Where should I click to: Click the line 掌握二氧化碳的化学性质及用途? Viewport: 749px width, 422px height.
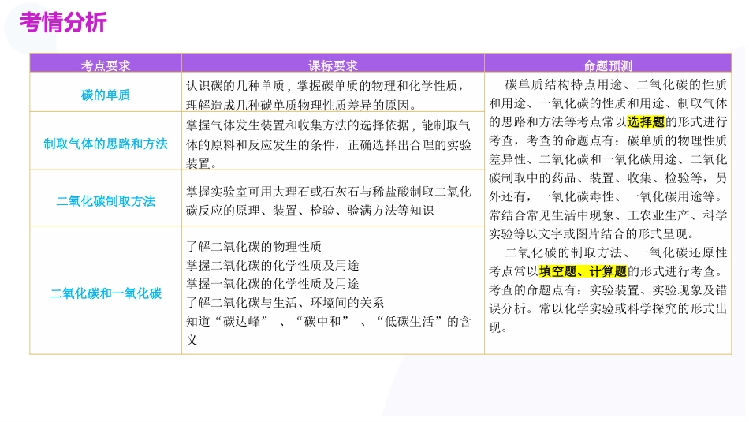tap(272, 265)
